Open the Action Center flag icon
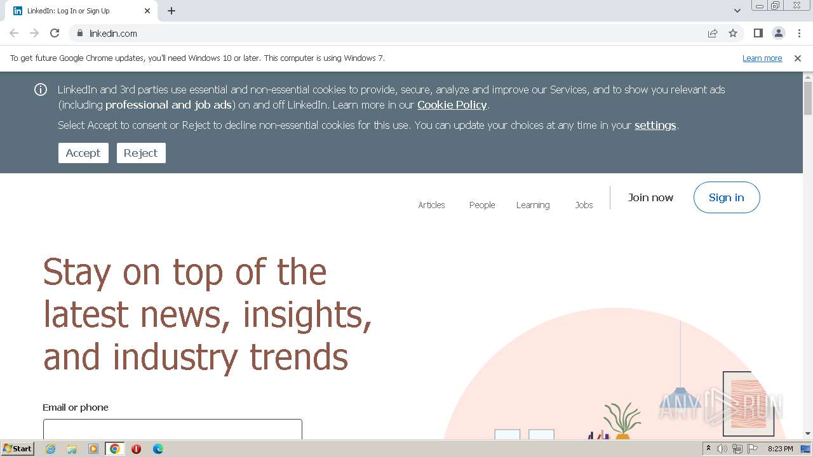Screen dimensions: 813x457 (753, 449)
